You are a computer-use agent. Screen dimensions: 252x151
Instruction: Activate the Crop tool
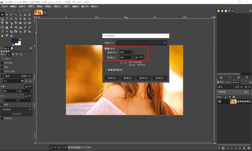(x=30, y=19)
